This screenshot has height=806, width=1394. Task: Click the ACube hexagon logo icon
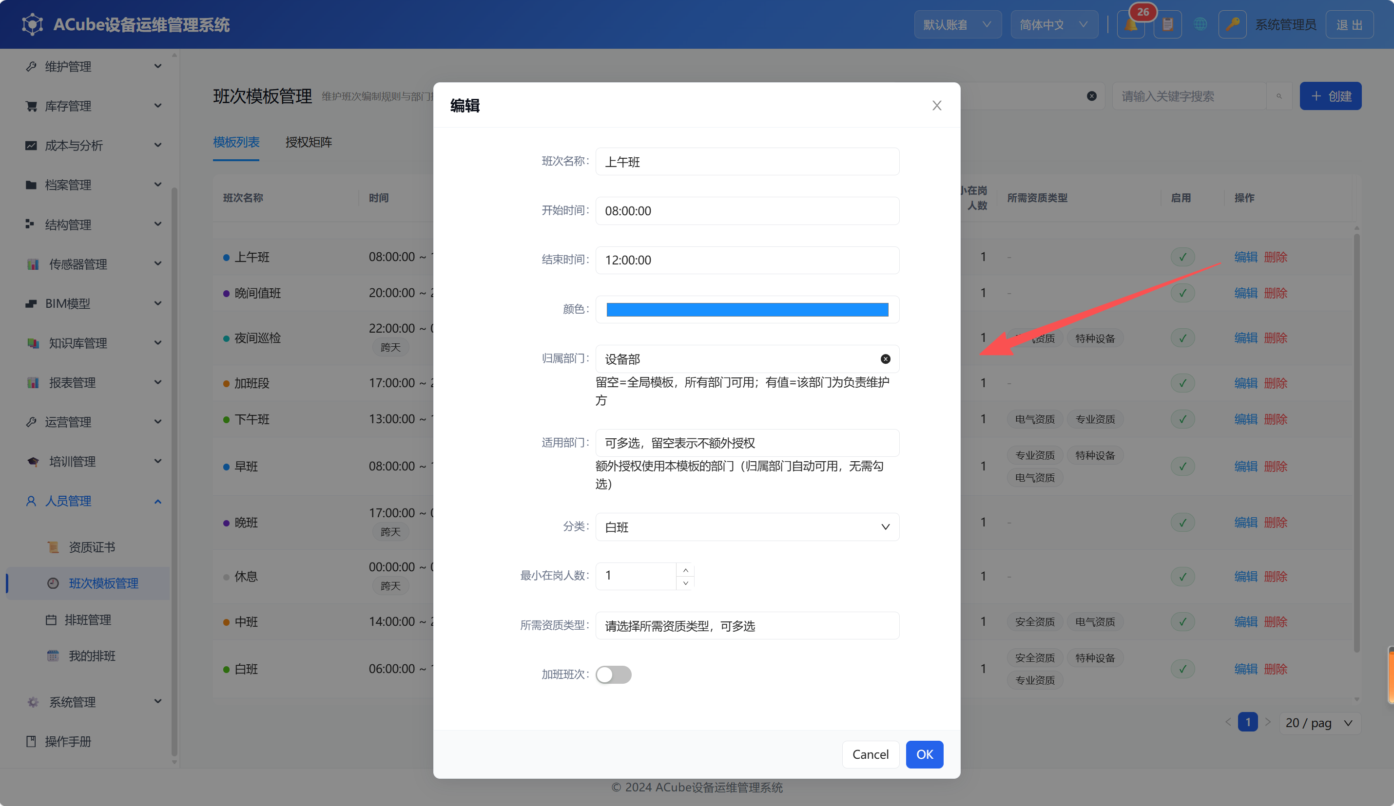click(32, 24)
